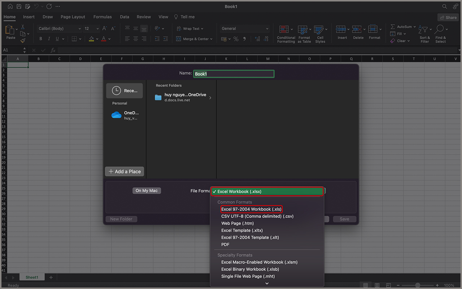462x289 pixels.
Task: Toggle Underline formatting
Action: click(x=57, y=39)
